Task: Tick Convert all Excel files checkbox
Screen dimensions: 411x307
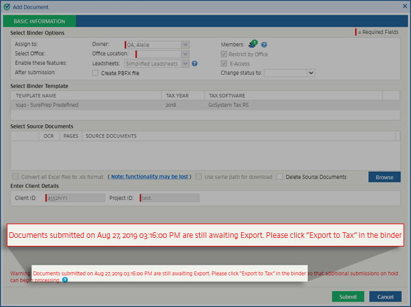Action: (x=15, y=177)
